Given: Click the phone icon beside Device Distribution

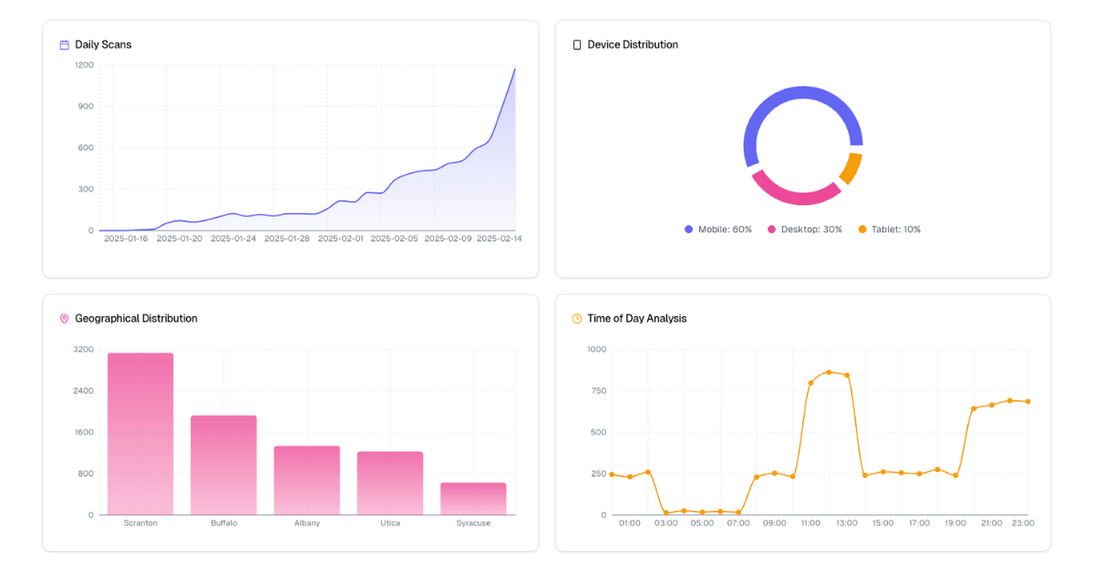Looking at the screenshot, I should [x=576, y=45].
